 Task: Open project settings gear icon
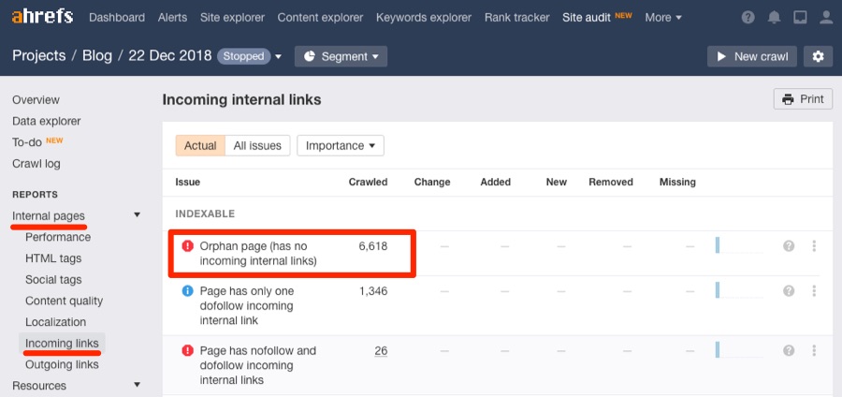(x=818, y=56)
